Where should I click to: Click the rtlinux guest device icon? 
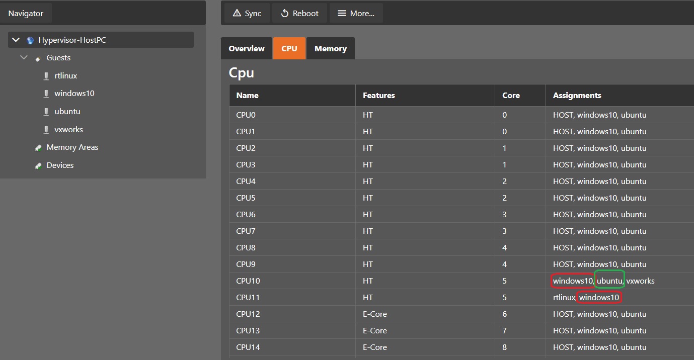tap(46, 76)
